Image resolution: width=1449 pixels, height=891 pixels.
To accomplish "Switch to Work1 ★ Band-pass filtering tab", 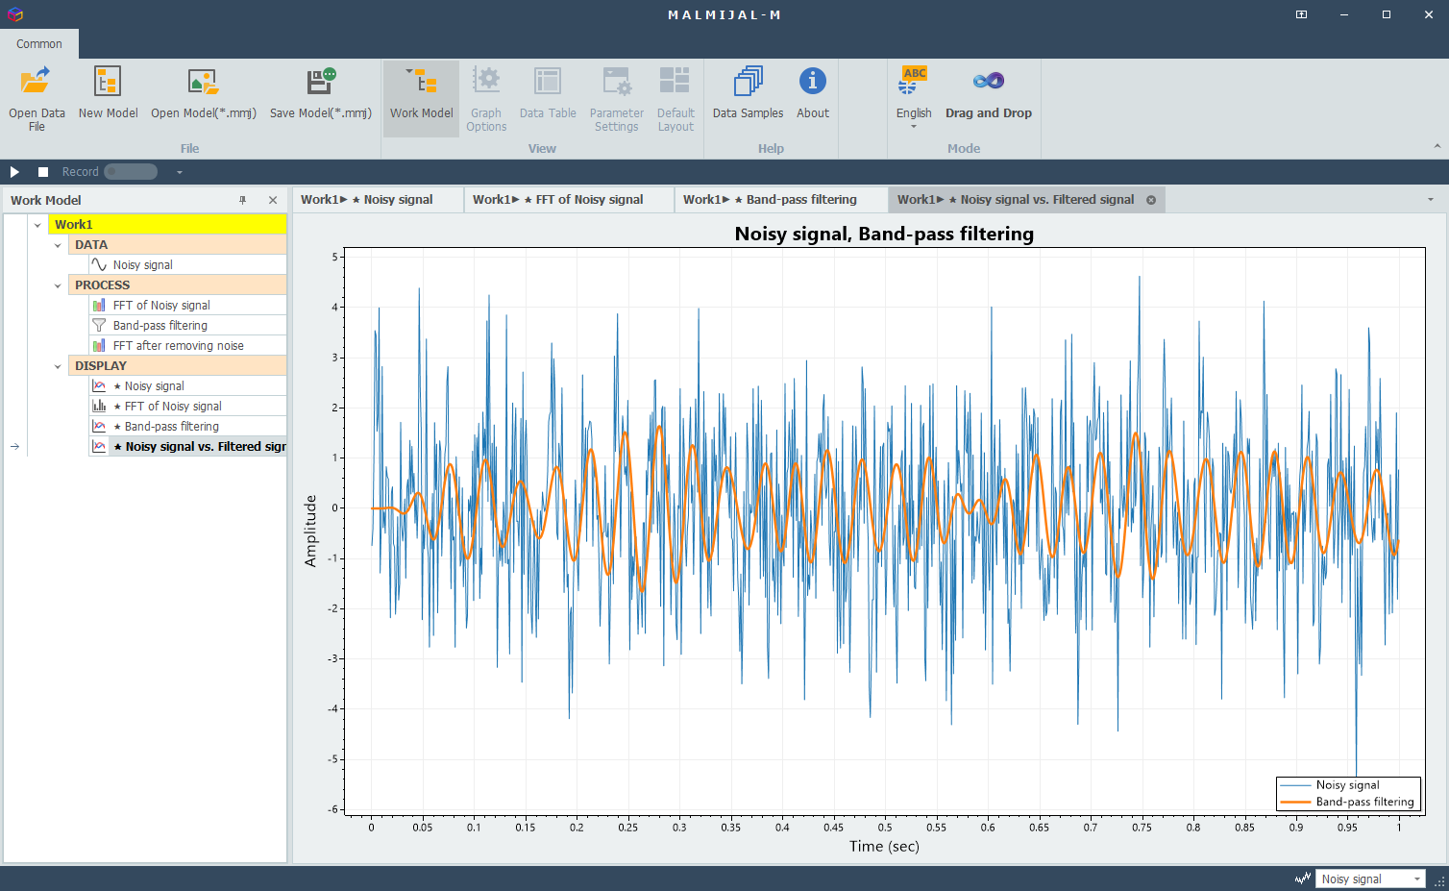I will click(781, 200).
